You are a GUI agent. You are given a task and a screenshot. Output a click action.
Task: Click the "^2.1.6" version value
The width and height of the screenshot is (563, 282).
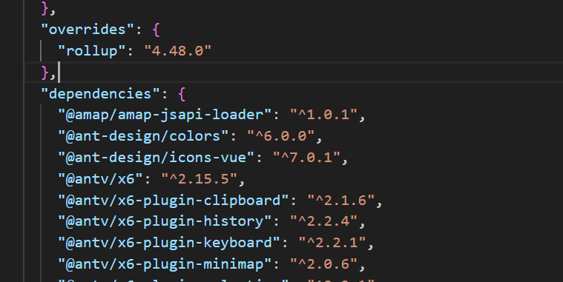click(x=341, y=200)
